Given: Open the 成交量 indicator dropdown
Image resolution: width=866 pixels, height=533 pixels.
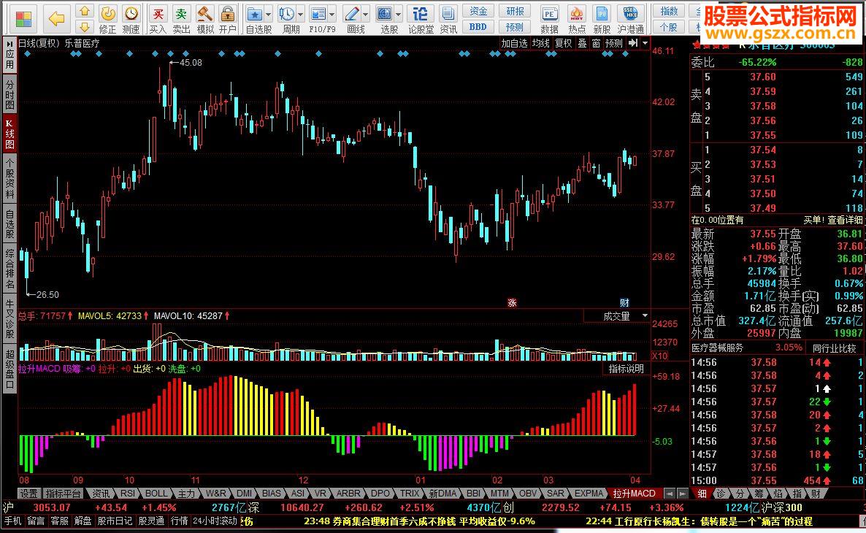Looking at the screenshot, I should [x=645, y=315].
